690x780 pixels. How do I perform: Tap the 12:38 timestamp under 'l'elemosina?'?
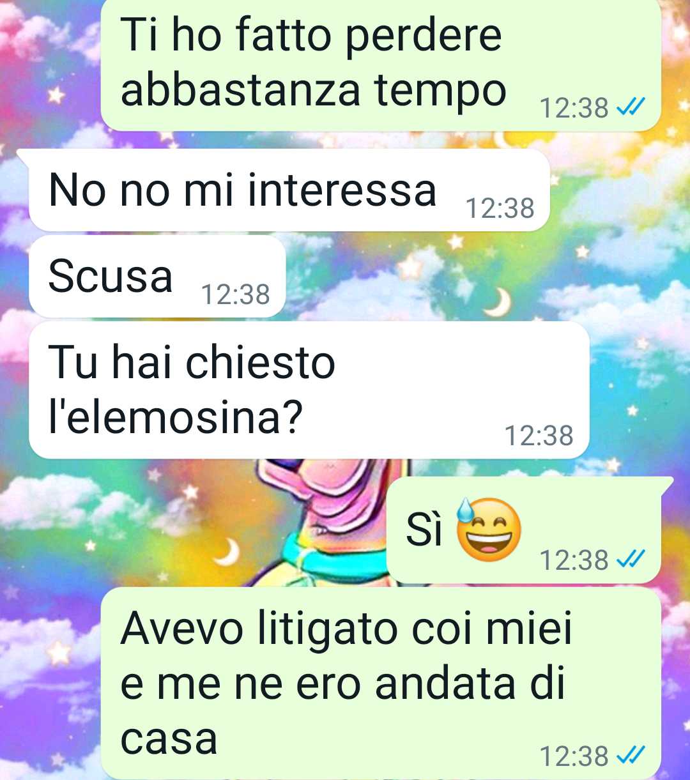539,436
